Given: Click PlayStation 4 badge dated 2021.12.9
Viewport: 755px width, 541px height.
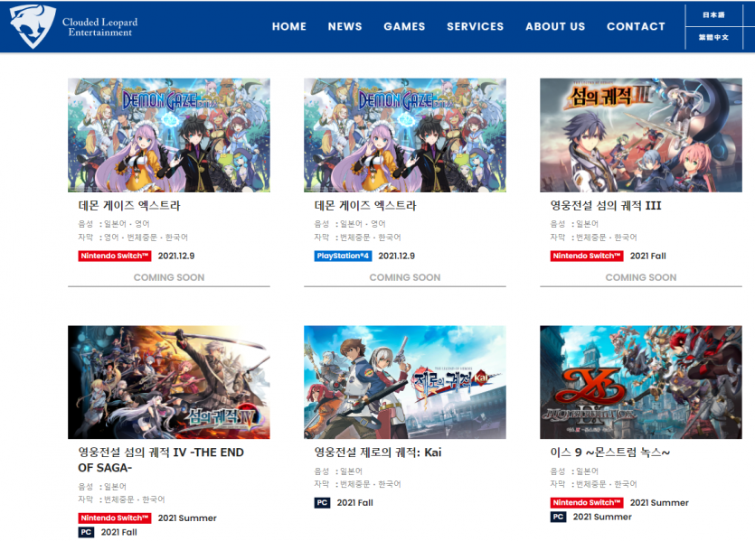Looking at the screenshot, I should point(343,256).
